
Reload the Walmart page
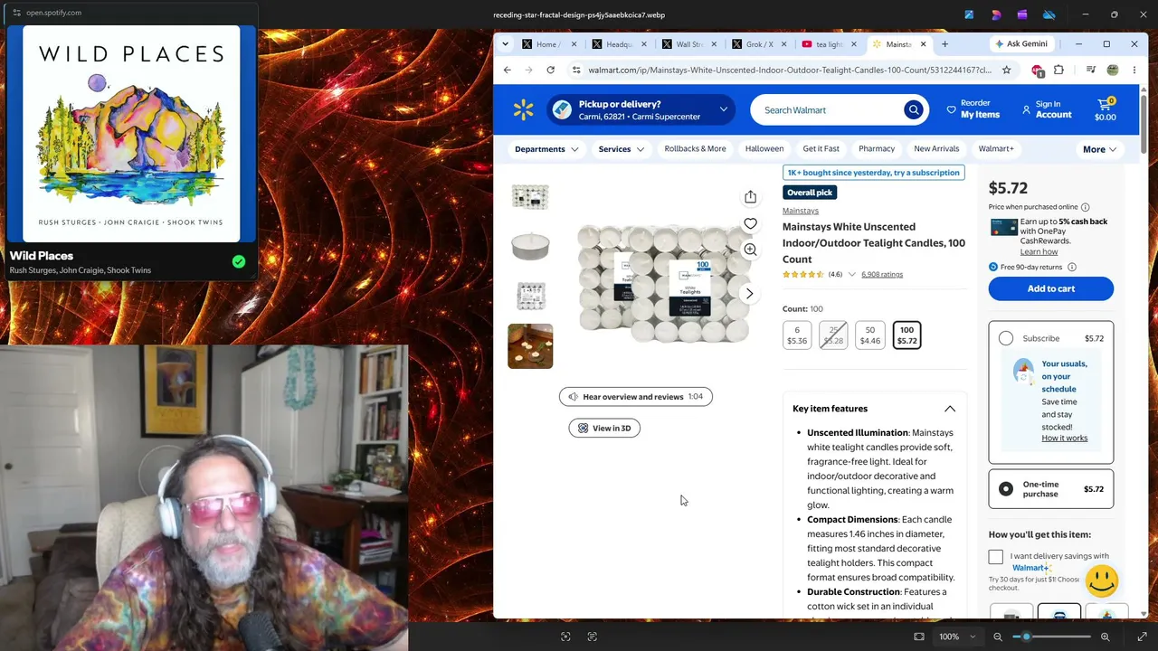click(550, 70)
